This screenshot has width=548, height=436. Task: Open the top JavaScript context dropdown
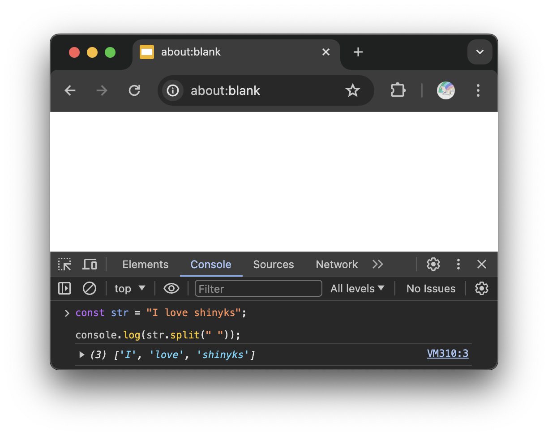[x=130, y=289]
